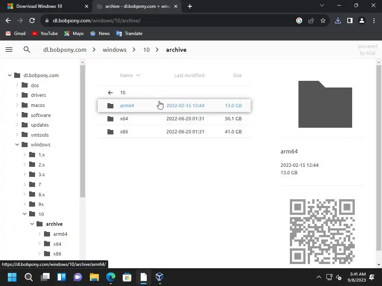
Task: Open the x86 folder in listing
Action: click(174, 131)
